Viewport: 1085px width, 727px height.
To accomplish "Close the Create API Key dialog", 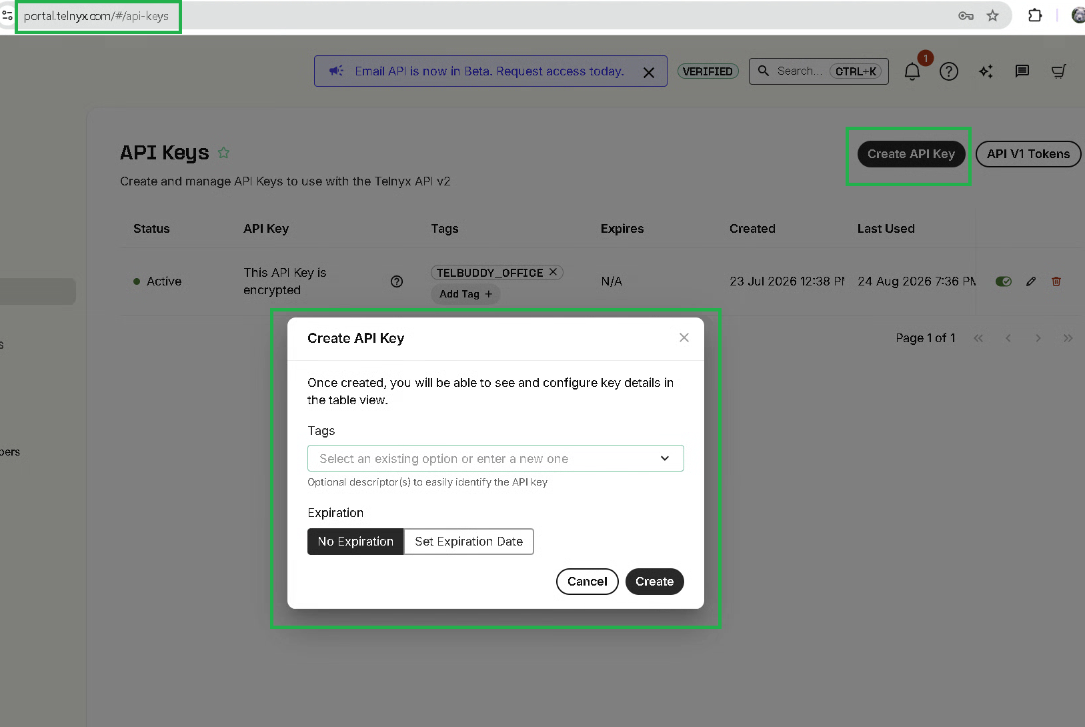I will pyautogui.click(x=684, y=337).
